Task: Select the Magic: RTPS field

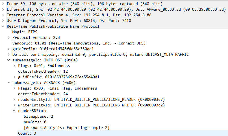Action: click(x=25, y=32)
